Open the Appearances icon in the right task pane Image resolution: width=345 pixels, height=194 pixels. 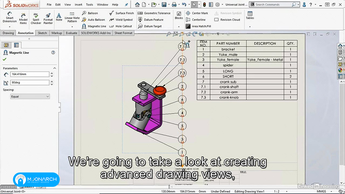click(340, 70)
